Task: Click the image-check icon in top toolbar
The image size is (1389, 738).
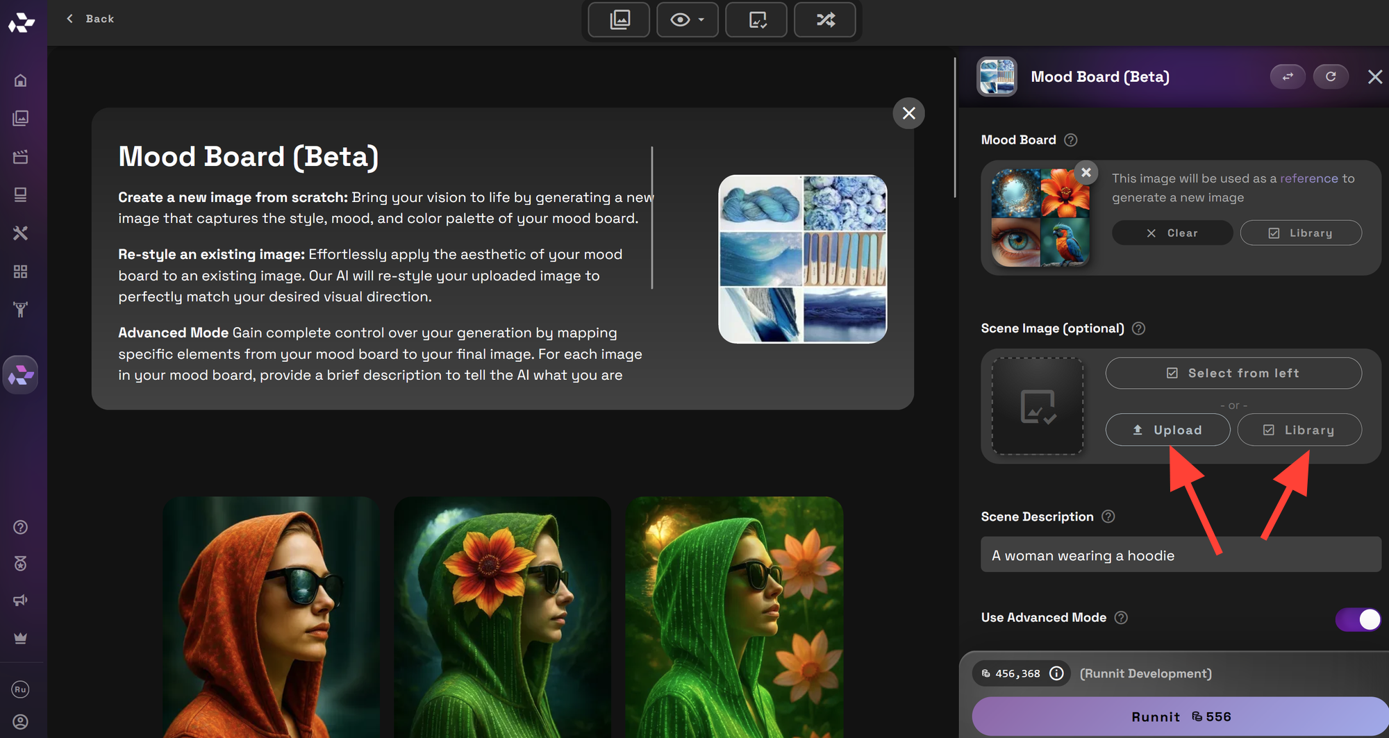Action: [x=756, y=20]
